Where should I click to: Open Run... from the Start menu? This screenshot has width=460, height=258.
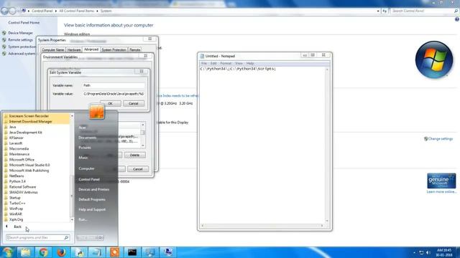83,219
